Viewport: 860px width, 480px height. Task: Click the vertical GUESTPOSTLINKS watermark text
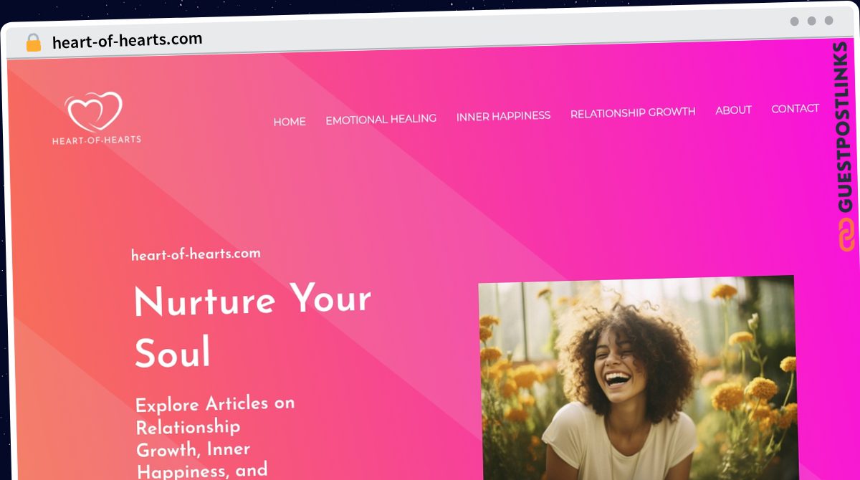click(x=846, y=127)
